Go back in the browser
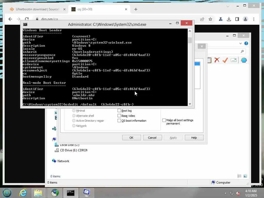The height and width of the screenshot is (198, 264). pos(10,19)
